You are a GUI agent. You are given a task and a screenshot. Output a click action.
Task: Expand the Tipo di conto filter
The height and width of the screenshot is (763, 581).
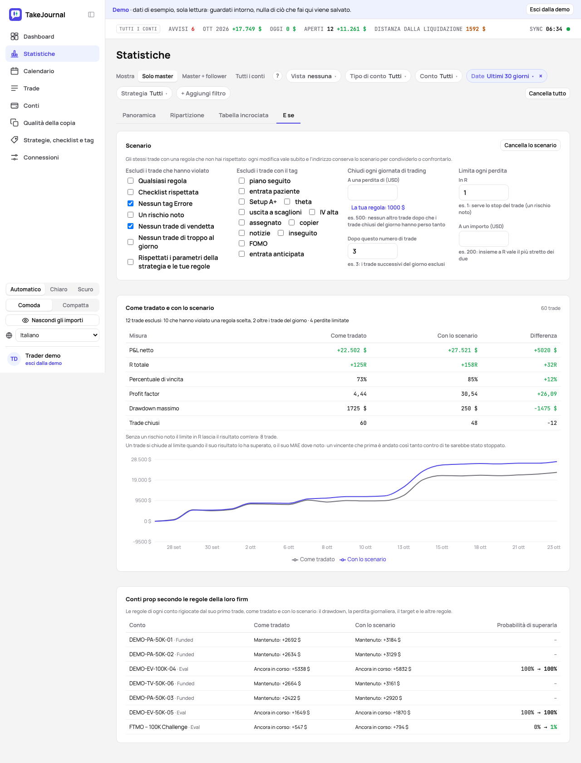[x=378, y=76]
